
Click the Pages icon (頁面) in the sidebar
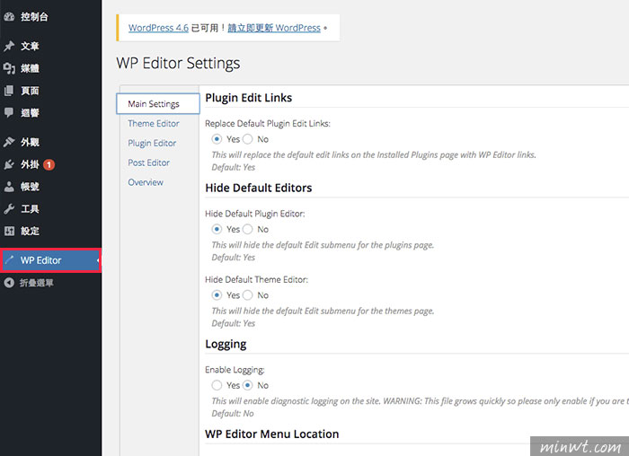9,91
